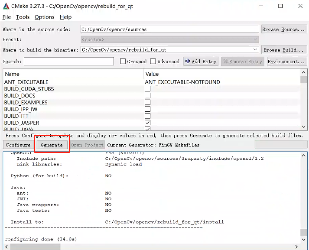Click 'Current Generator: MinGW Makefiles' label
The image size is (309, 250).
coord(153,145)
